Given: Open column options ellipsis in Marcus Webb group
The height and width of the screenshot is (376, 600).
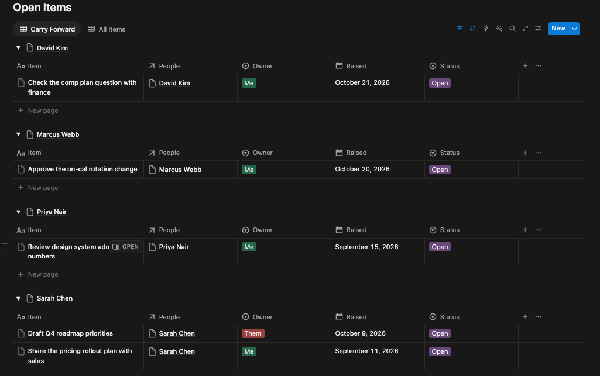Looking at the screenshot, I should click(538, 153).
